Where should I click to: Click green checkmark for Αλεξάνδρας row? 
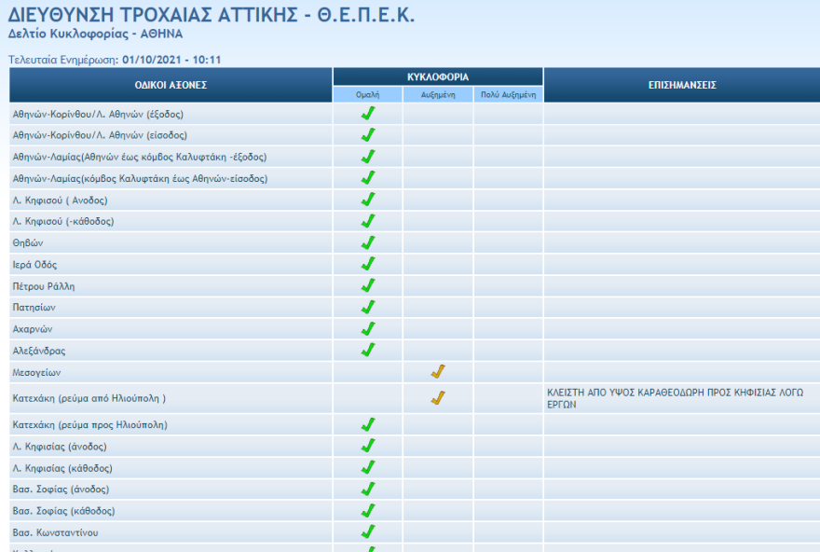[x=368, y=350]
